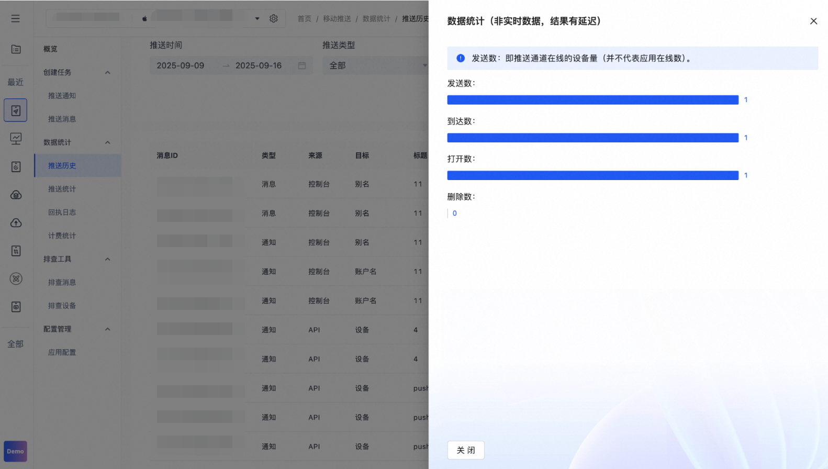Click the 关闭 button

click(x=466, y=450)
